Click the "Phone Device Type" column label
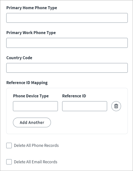133x171 pixels. point(31,96)
